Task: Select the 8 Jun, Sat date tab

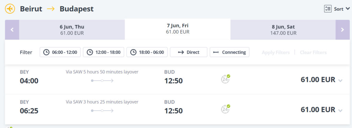Action: (x=283, y=30)
